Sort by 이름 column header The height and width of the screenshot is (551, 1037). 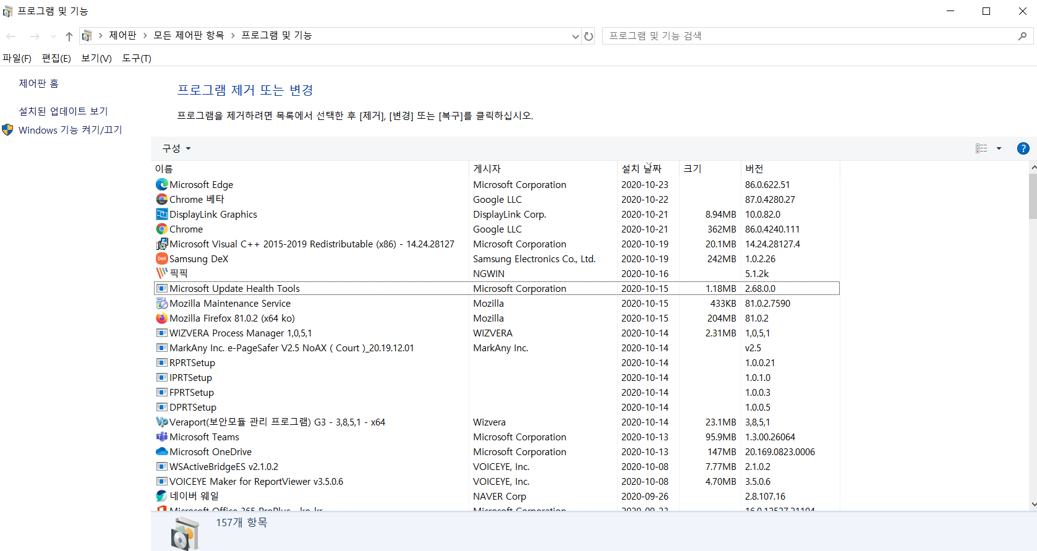tap(310, 168)
